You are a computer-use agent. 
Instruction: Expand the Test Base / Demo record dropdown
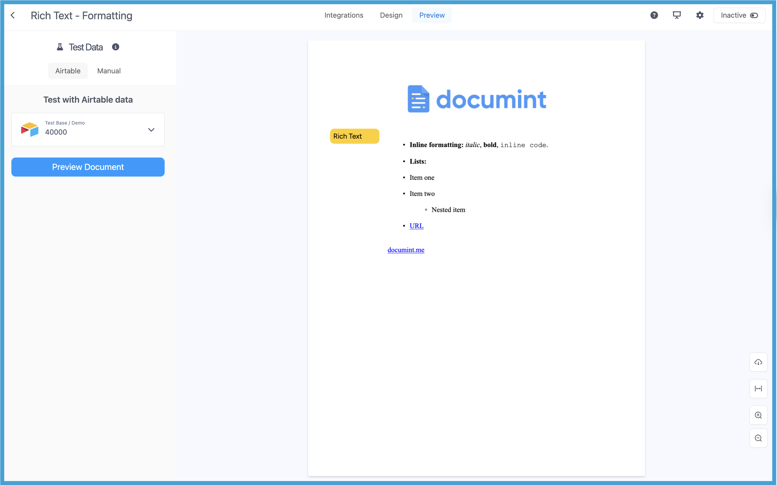click(88, 130)
